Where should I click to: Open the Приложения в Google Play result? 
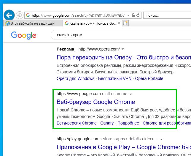point(124,147)
